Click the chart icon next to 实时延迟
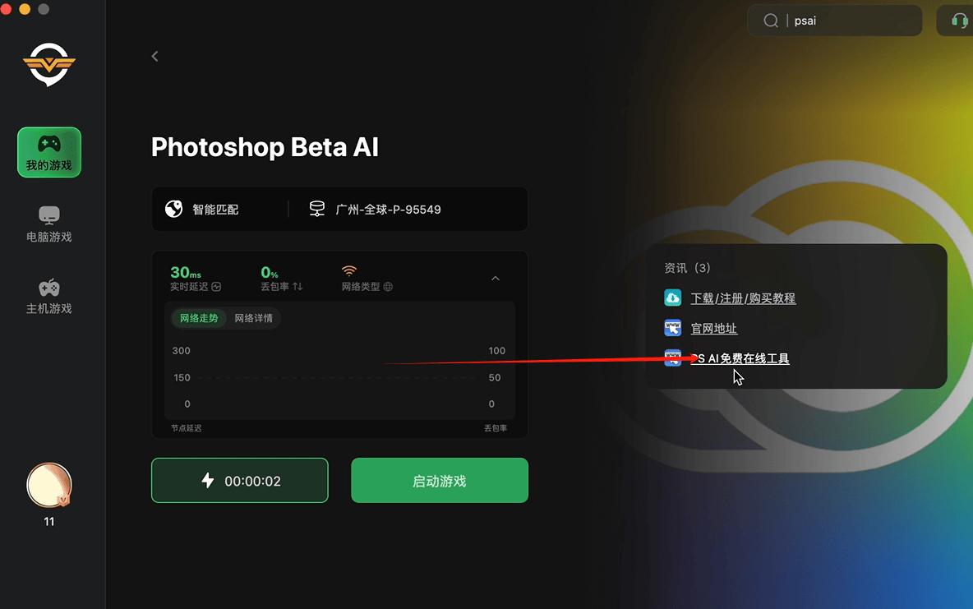973x609 pixels. 215,288
